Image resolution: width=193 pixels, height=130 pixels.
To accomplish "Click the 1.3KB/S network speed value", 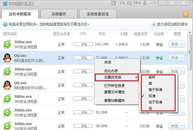I will [122, 44].
